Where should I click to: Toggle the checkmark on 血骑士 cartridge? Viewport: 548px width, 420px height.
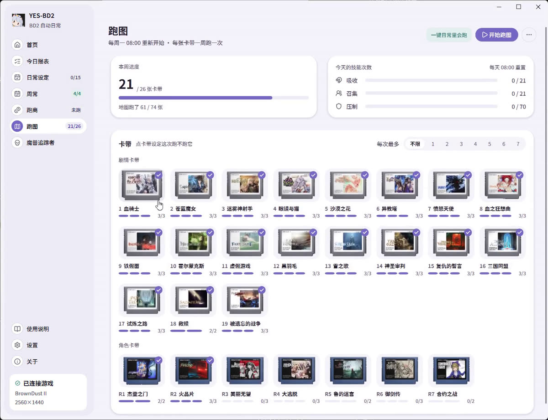point(158,175)
